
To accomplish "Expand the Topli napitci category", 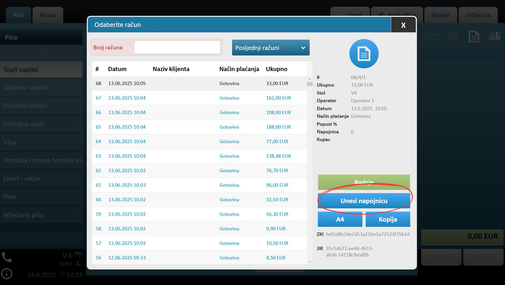I will click(x=41, y=70).
